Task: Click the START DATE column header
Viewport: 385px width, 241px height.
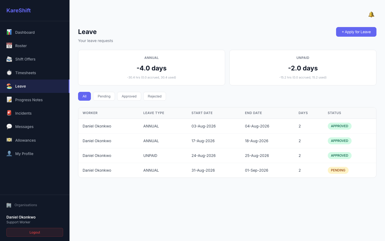Action: 202,113
